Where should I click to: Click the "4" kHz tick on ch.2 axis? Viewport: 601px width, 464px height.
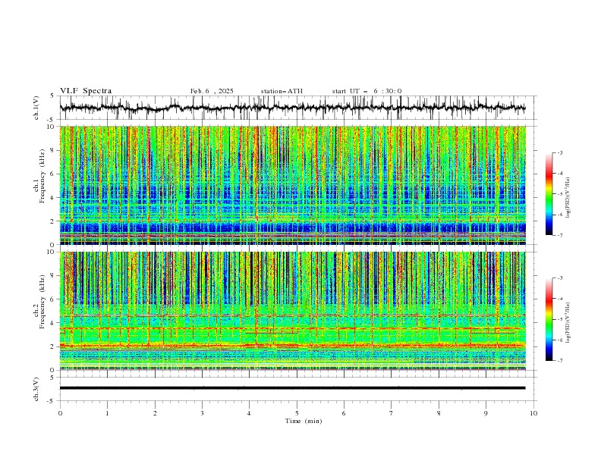[x=53, y=323]
